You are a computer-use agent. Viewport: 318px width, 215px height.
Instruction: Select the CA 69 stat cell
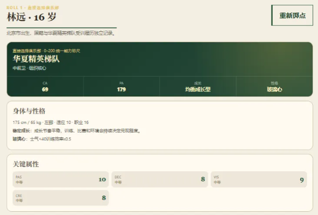tap(45, 87)
